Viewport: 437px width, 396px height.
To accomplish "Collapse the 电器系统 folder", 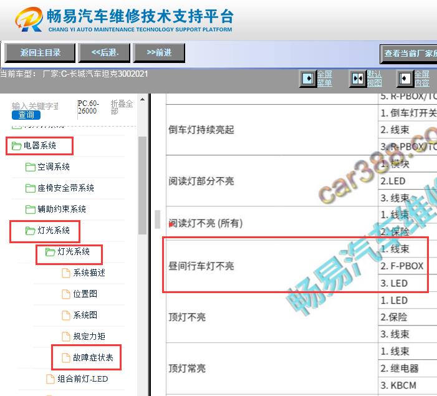I will 39,145.
